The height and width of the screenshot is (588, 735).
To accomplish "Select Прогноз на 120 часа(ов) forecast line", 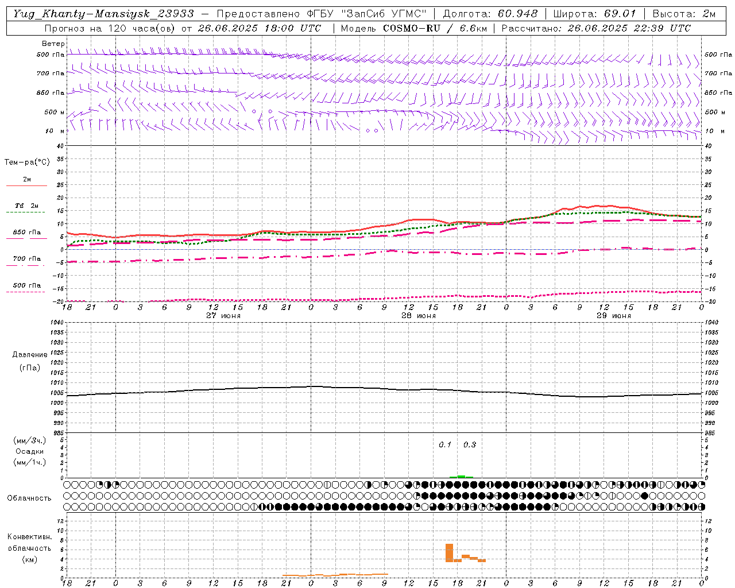I will tap(183, 28).
